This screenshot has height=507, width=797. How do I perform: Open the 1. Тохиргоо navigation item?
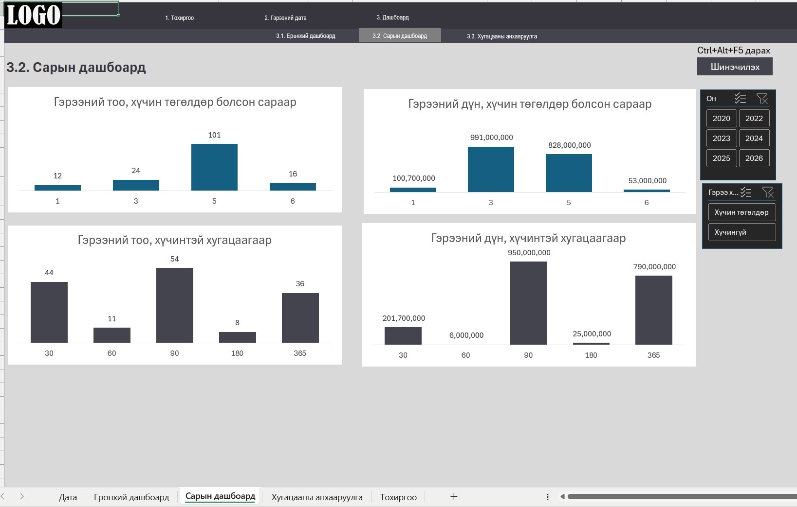click(x=179, y=18)
